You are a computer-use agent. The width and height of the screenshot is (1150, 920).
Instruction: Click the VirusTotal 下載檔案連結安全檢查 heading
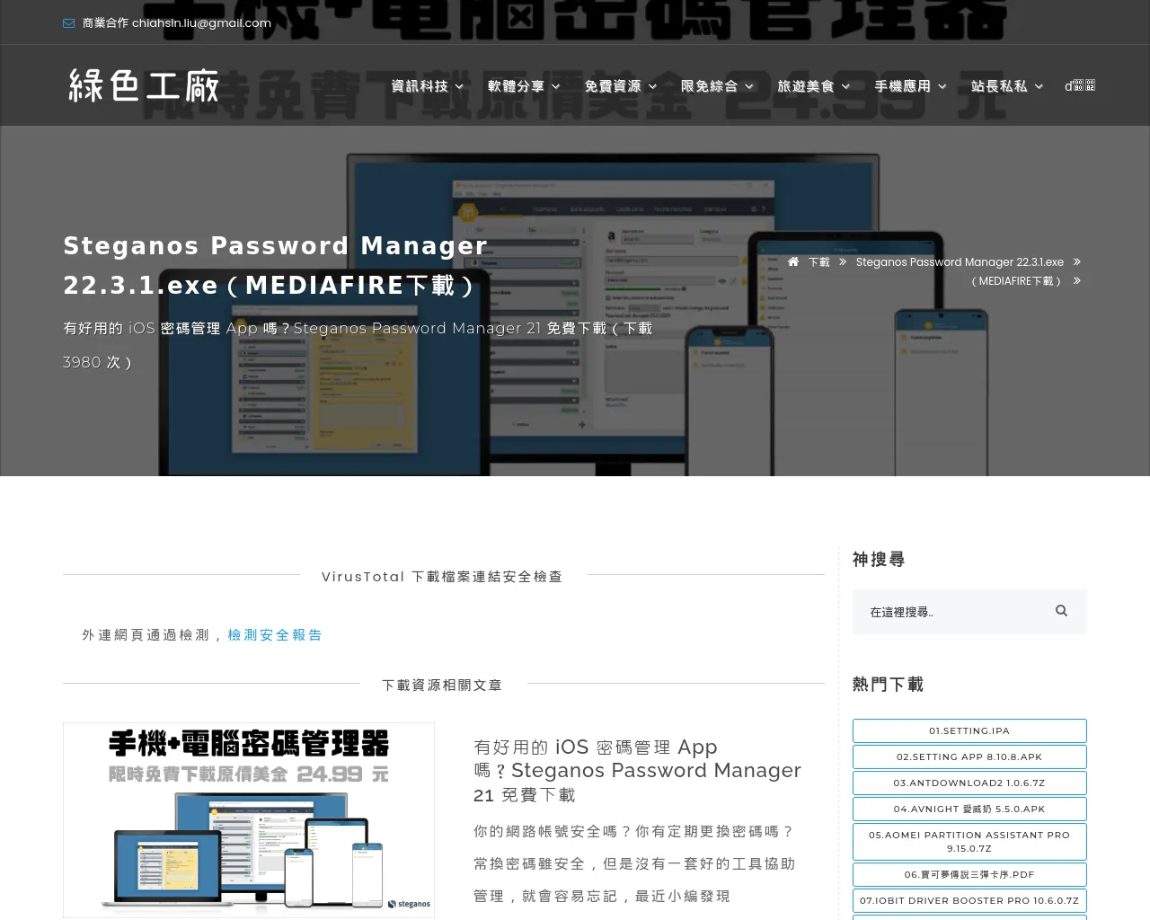pyautogui.click(x=442, y=577)
